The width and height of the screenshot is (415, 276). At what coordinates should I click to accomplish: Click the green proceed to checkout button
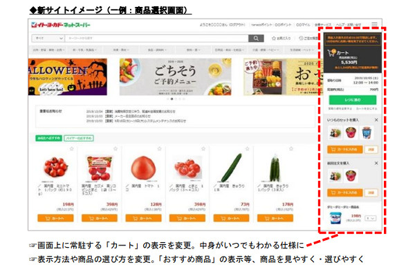click(x=353, y=100)
